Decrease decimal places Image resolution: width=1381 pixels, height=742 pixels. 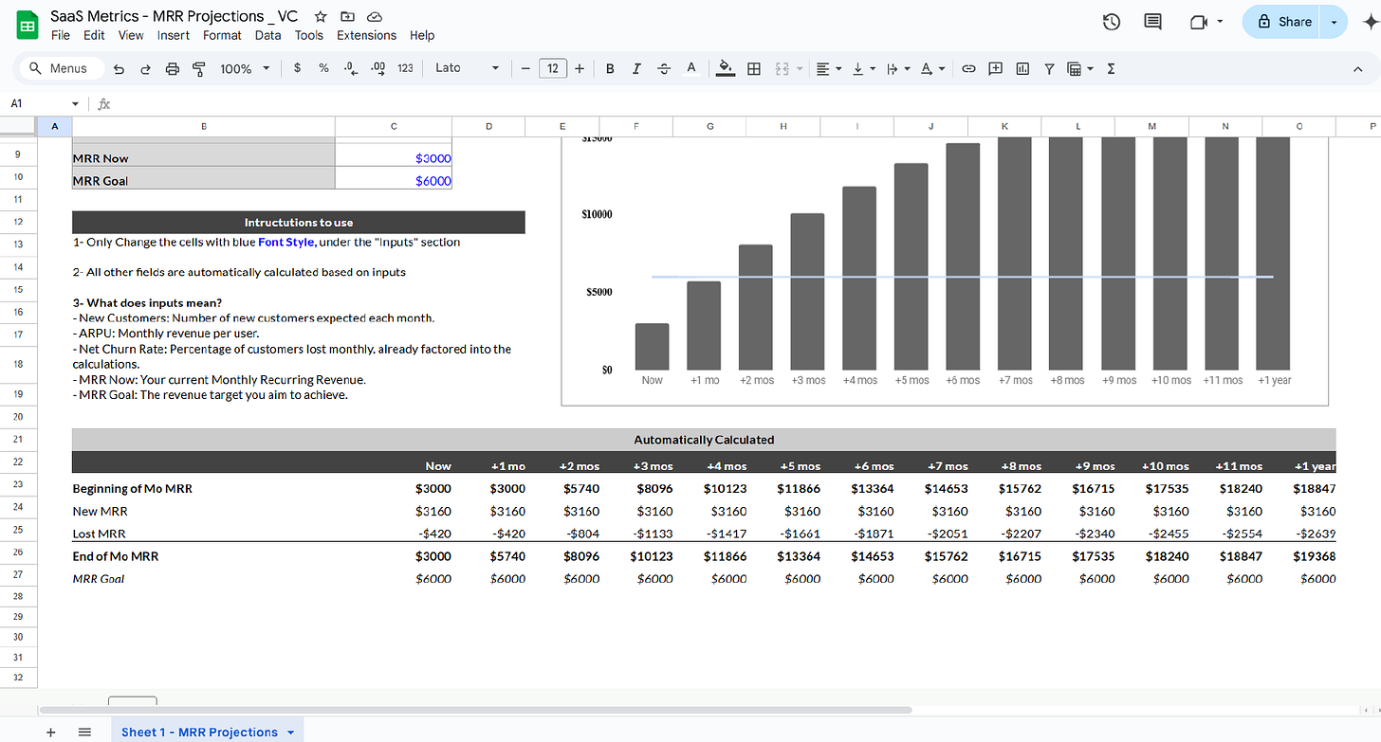pyautogui.click(x=350, y=68)
